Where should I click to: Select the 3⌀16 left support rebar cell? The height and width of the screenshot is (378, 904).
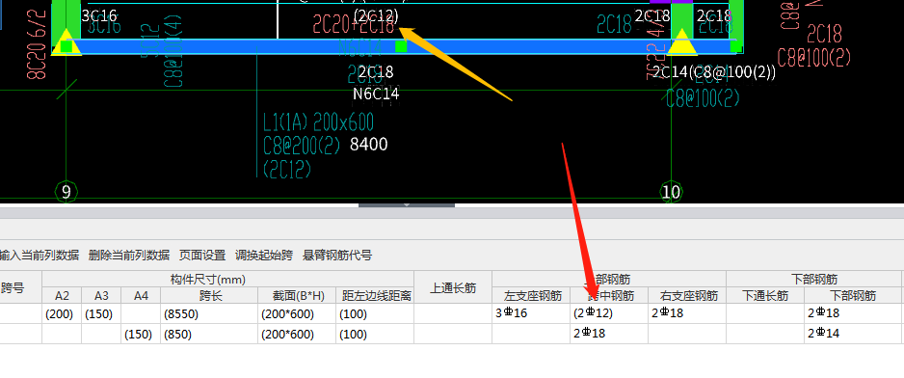[x=531, y=313]
